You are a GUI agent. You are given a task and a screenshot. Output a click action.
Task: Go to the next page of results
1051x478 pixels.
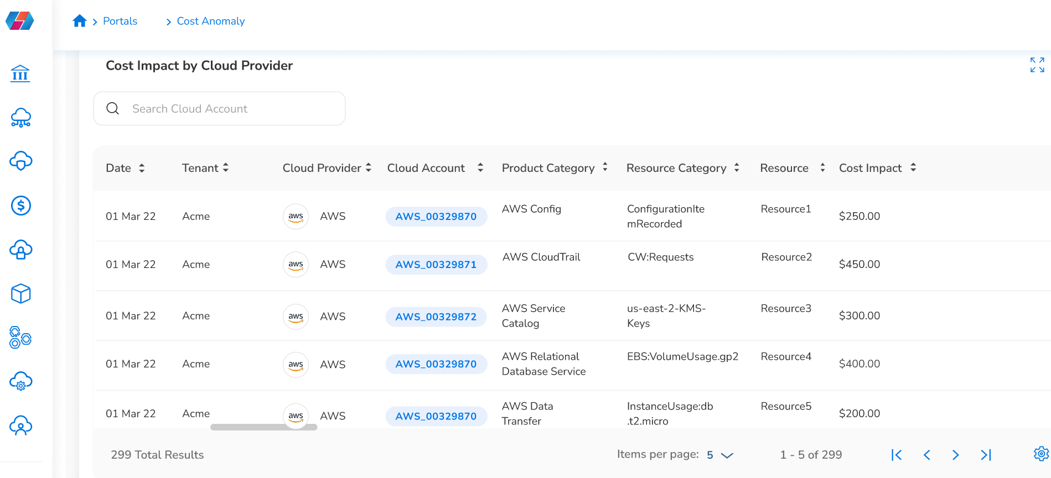coord(956,455)
